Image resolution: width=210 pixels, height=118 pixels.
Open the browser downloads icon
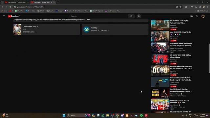click(x=196, y=7)
